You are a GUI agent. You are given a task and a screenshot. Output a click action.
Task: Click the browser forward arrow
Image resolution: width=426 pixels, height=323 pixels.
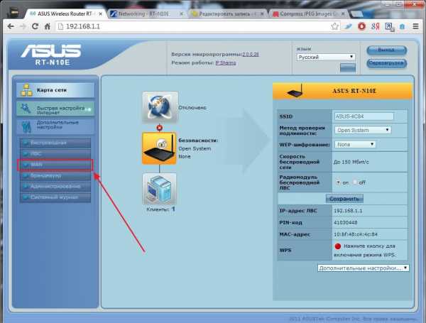(23, 26)
